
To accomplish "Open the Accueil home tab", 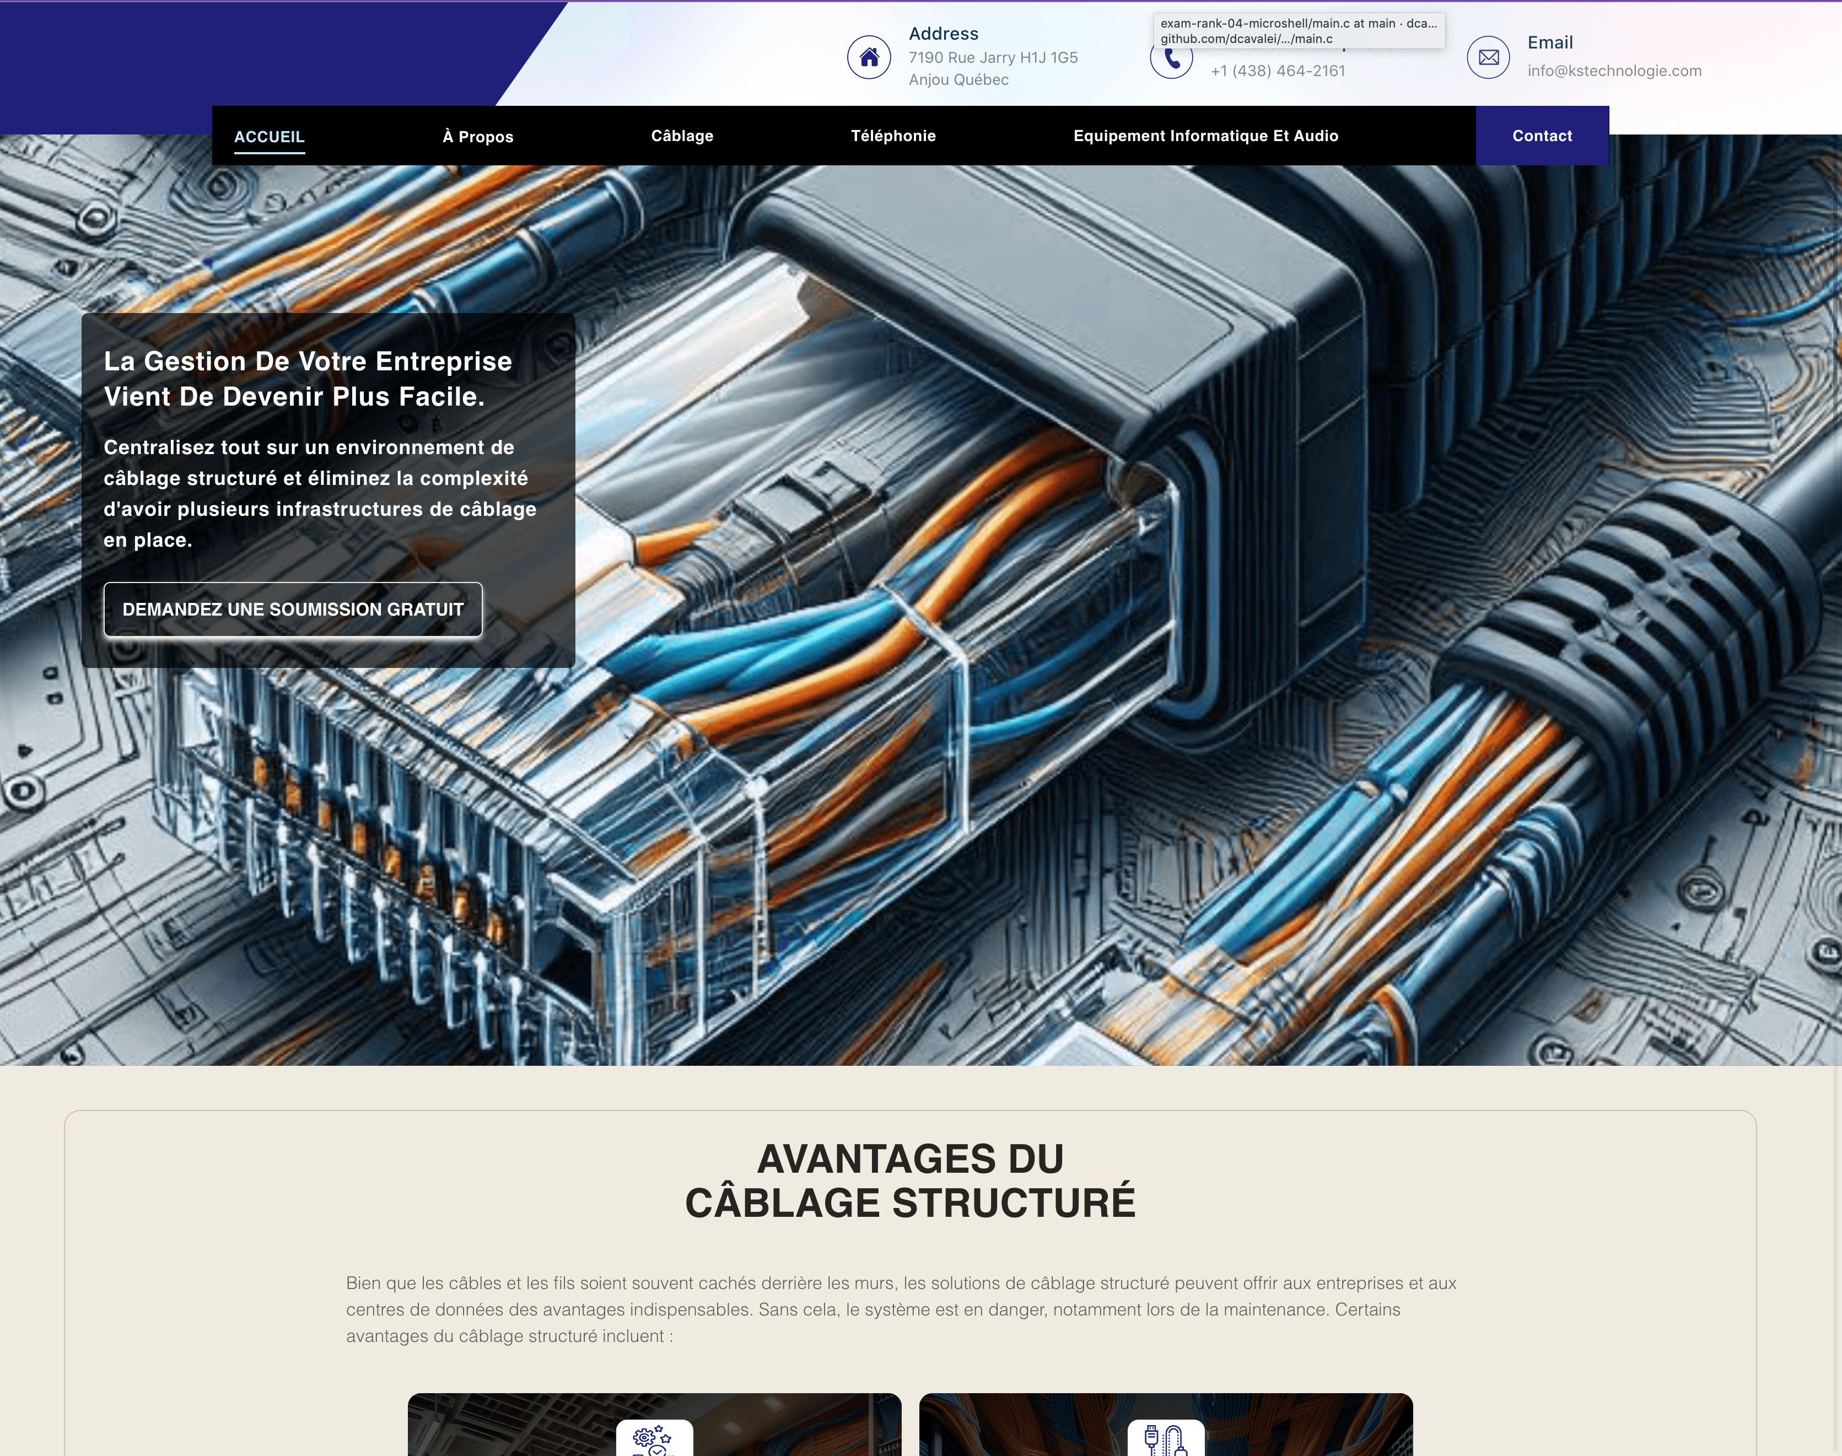I will [x=270, y=136].
